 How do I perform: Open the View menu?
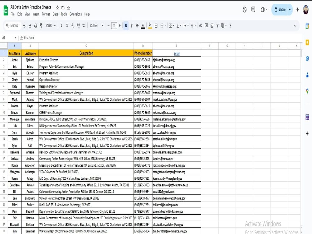(x=27, y=14)
